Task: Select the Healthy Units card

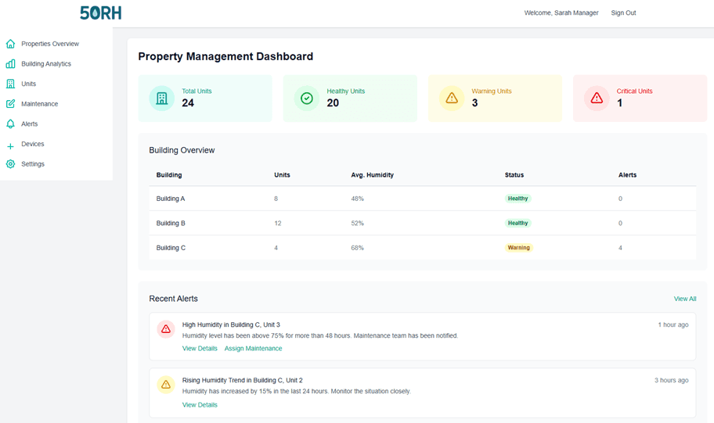Action: [350, 99]
